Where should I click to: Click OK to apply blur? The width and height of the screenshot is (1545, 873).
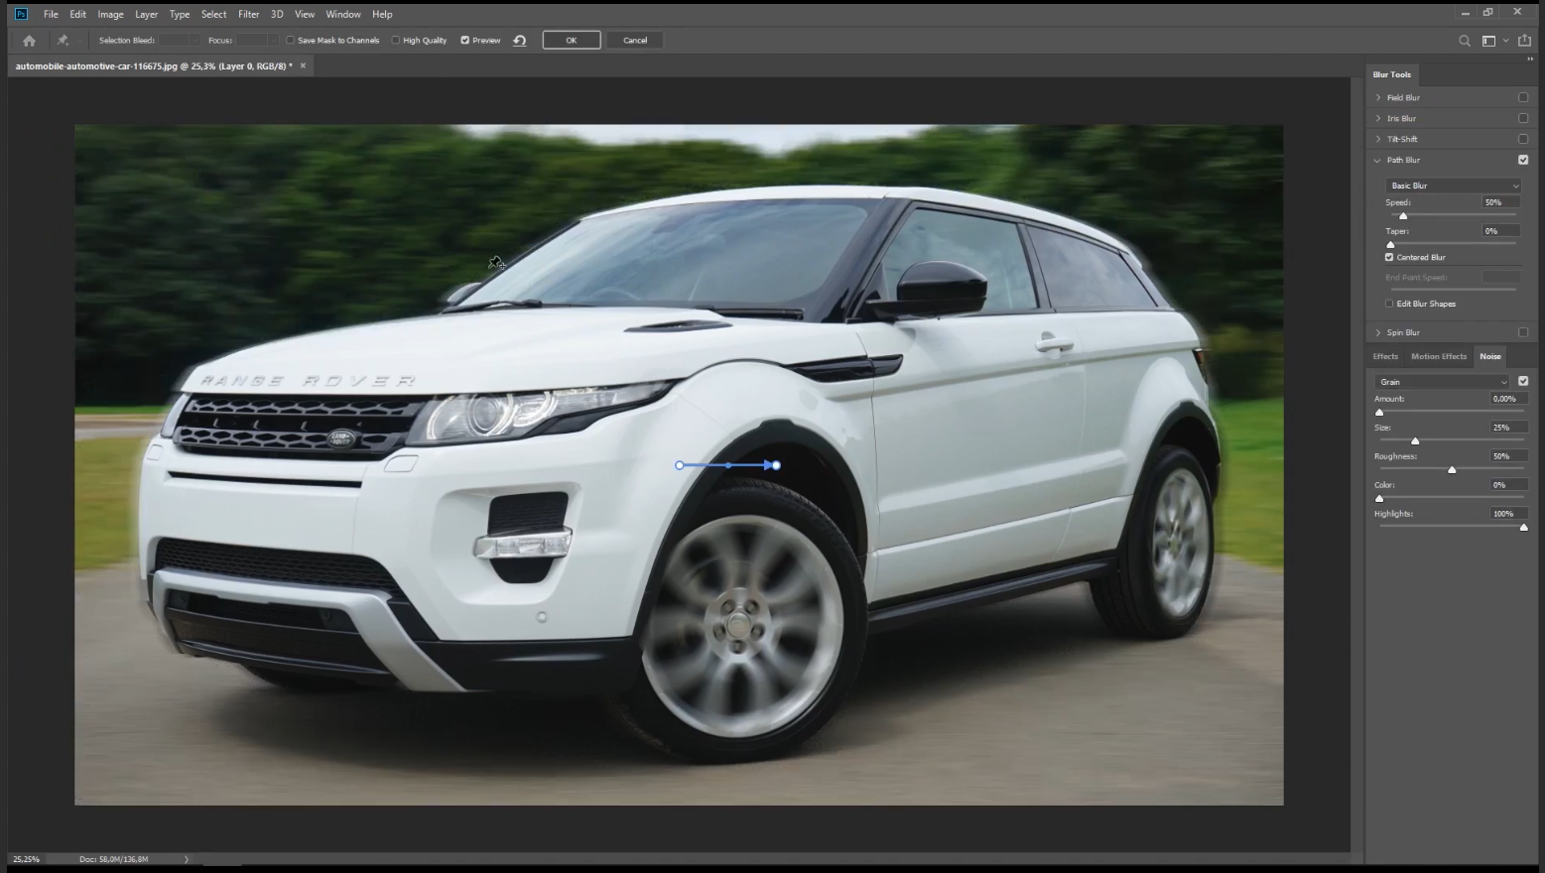[x=572, y=40]
